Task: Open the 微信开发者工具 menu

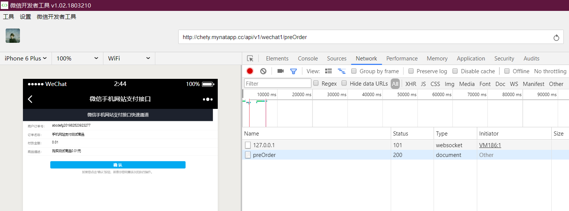Action: click(x=56, y=17)
